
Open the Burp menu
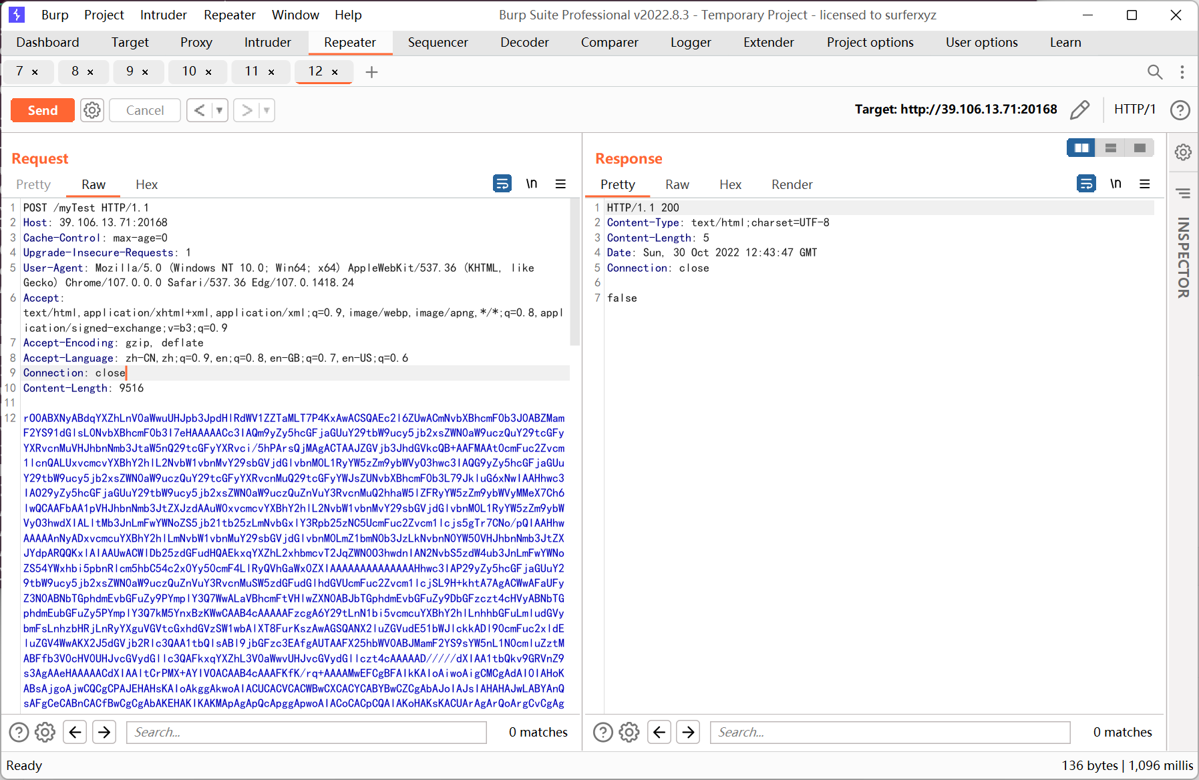[x=55, y=15]
